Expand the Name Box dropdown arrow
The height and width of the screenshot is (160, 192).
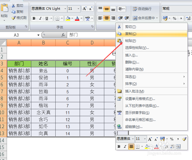point(38,35)
